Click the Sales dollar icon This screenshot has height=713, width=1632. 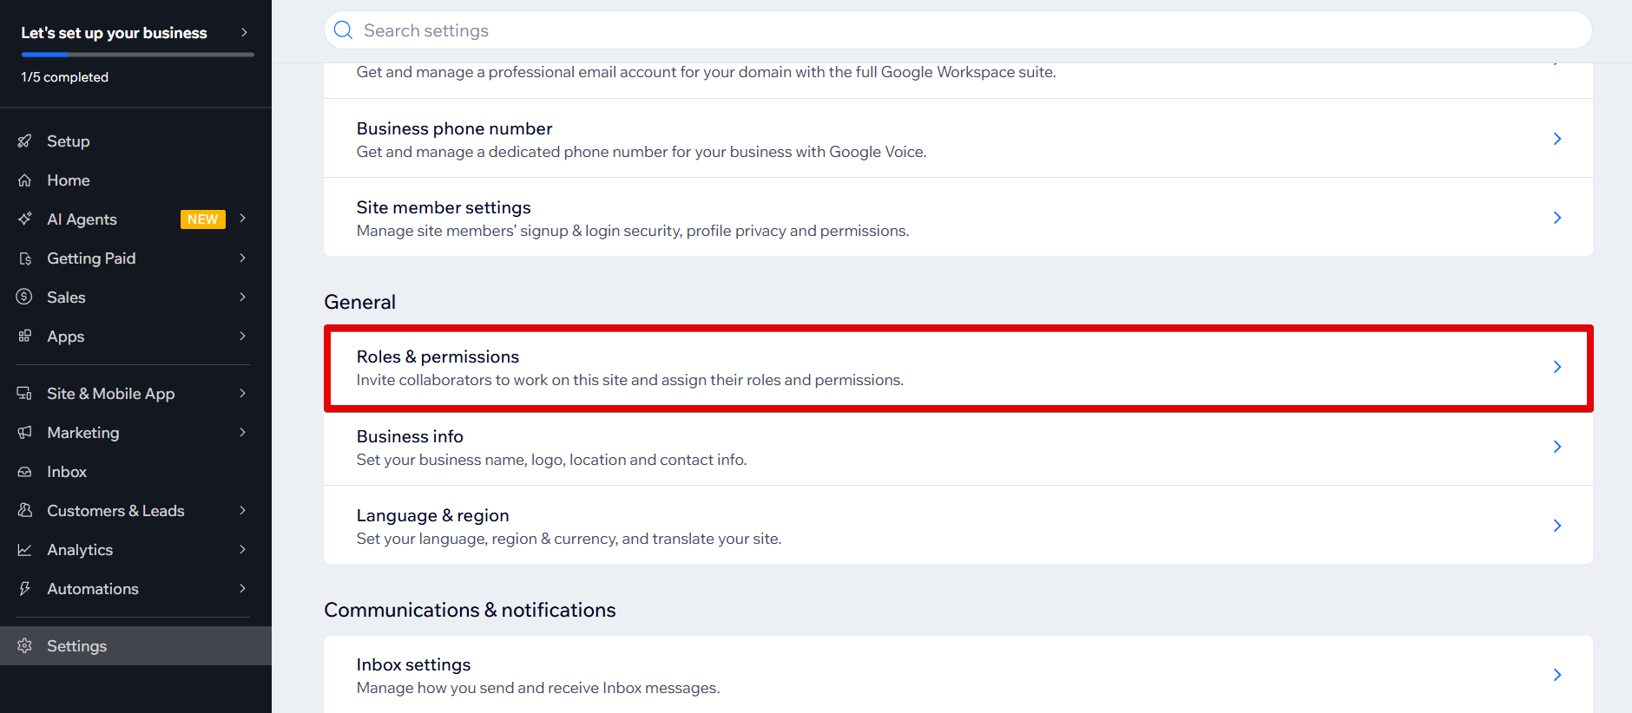pyautogui.click(x=24, y=298)
